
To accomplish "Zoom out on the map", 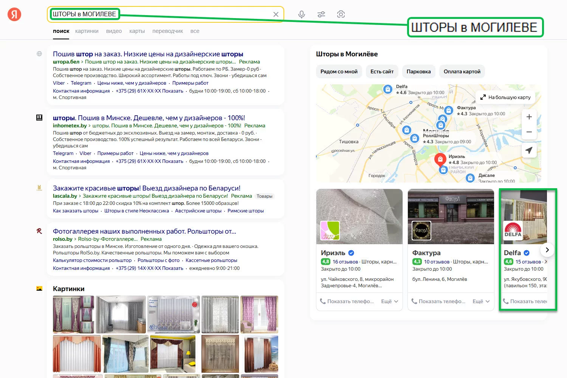I will 529,132.
